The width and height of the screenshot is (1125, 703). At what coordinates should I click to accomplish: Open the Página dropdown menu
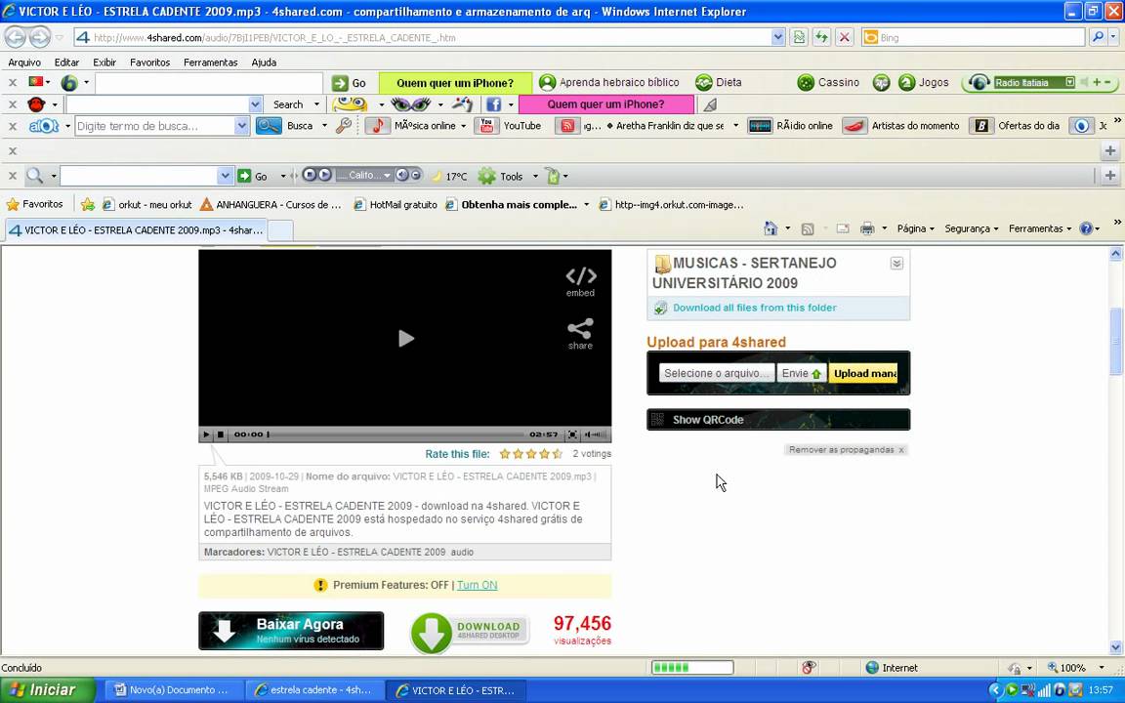click(x=915, y=228)
